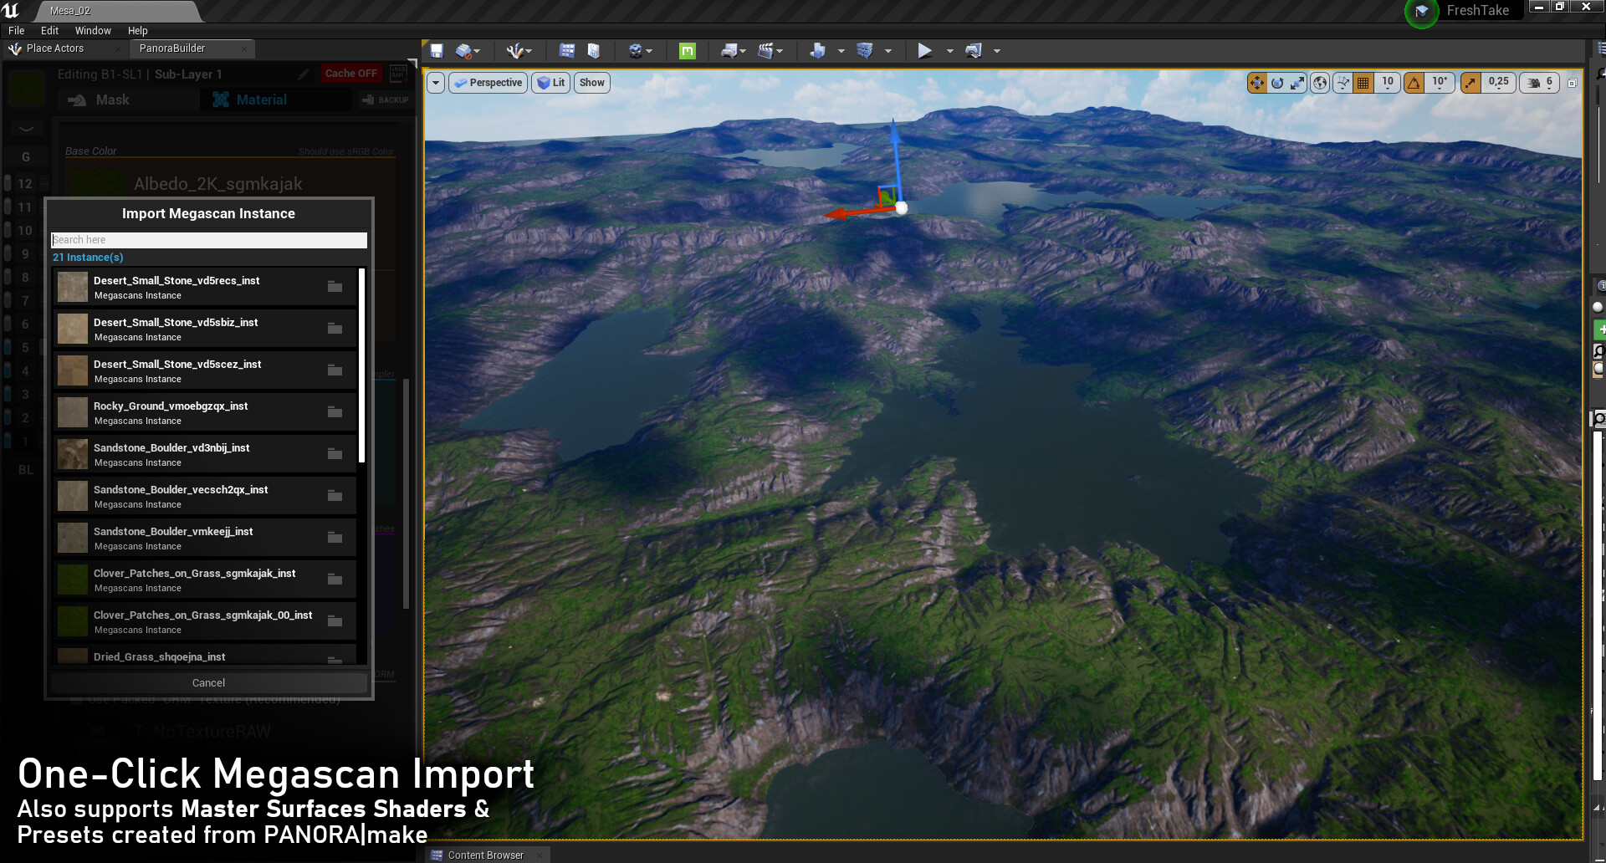Screen dimensions: 1606x863
Task: Toggle world/local coordinate system globe
Action: point(1320,83)
